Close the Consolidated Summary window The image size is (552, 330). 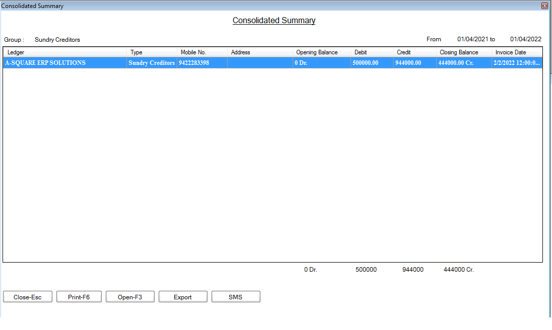click(544, 6)
